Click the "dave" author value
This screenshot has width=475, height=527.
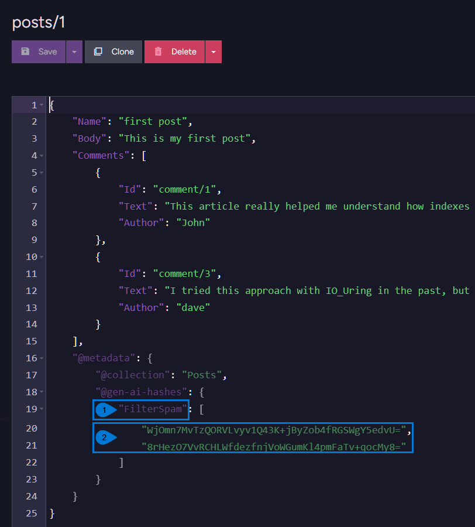193,308
